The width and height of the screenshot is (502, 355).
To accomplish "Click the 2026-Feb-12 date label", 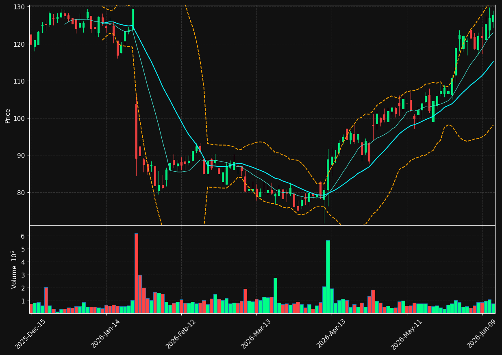I will point(181,333).
